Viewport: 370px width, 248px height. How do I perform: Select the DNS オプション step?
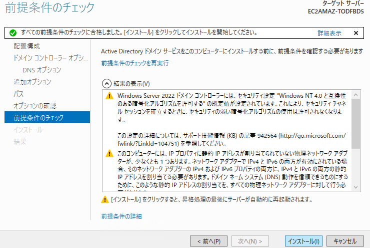click(42, 70)
